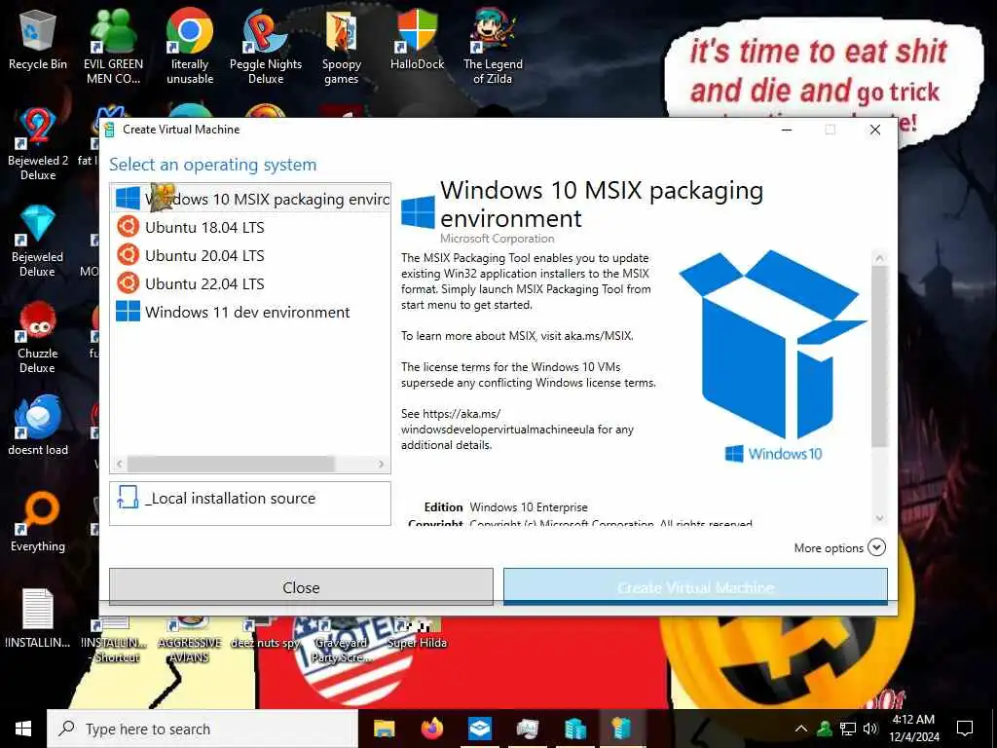The width and height of the screenshot is (997, 748).
Task: Click the network tray icon
Action: coord(848,729)
